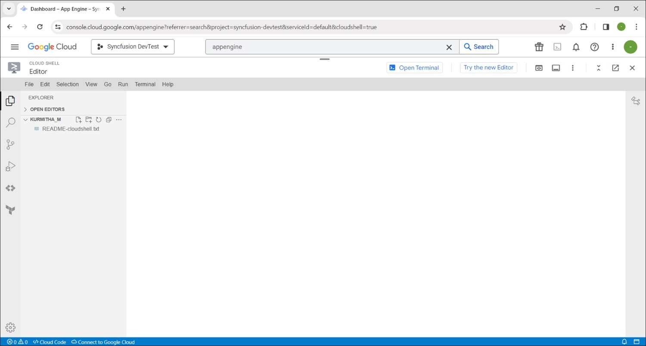The width and height of the screenshot is (646, 346).
Task: Click Try the new Editor button
Action: pos(488,67)
